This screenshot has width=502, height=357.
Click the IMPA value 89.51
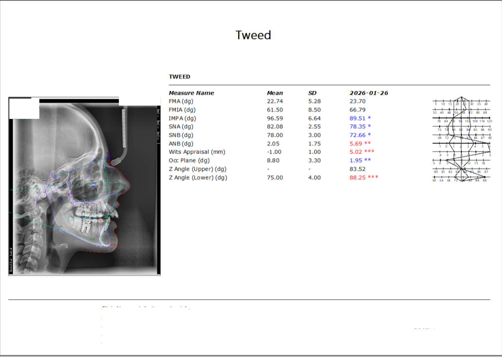point(357,118)
